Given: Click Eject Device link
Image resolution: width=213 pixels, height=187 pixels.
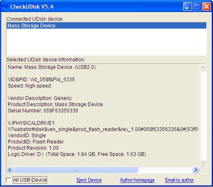Looking at the screenshot, I should [x=89, y=180].
